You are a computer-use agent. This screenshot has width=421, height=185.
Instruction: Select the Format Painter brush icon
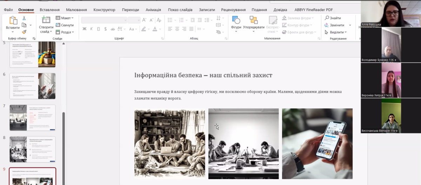pos(24,32)
